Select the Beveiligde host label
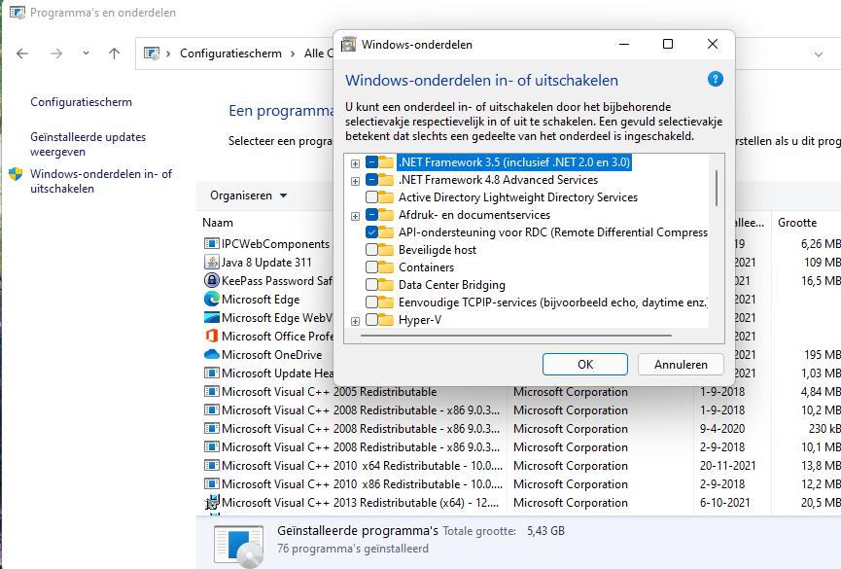This screenshot has height=569, width=841. pos(438,250)
